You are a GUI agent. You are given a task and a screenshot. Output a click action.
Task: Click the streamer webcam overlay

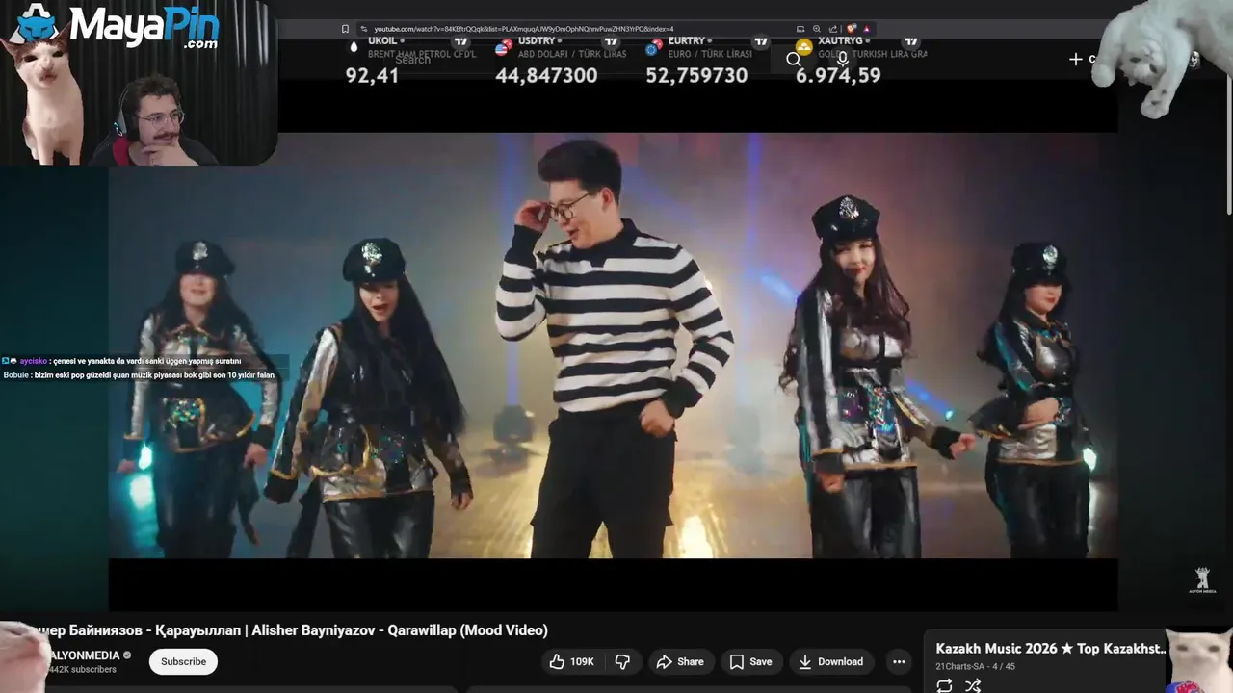(x=139, y=83)
